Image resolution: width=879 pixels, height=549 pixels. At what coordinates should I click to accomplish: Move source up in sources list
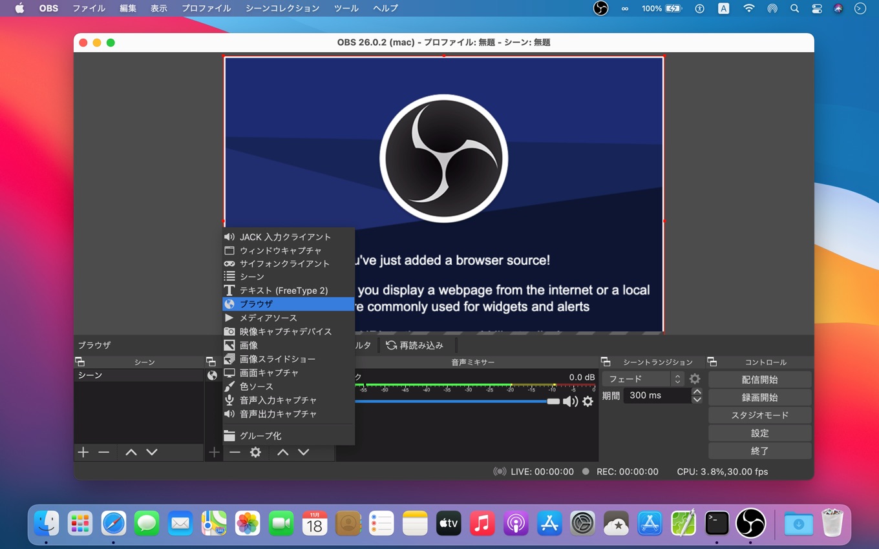tap(283, 452)
